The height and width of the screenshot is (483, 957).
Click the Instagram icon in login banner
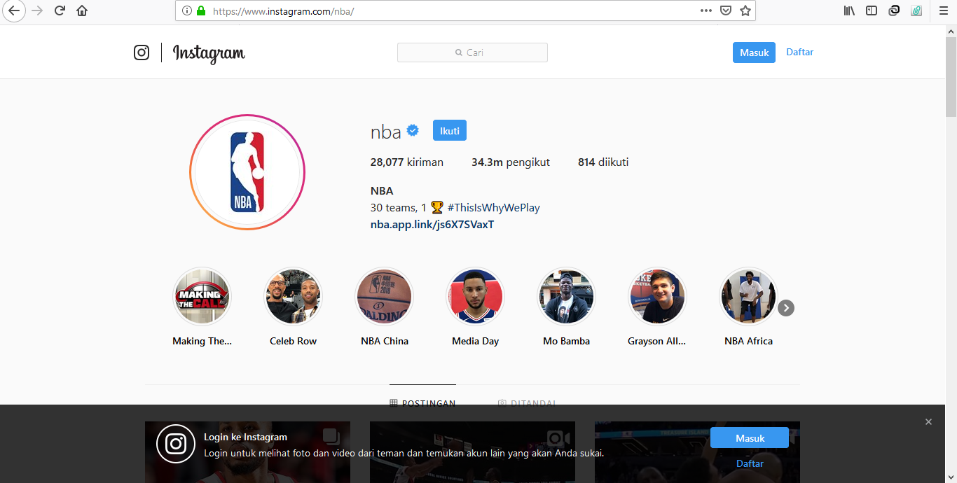(176, 444)
